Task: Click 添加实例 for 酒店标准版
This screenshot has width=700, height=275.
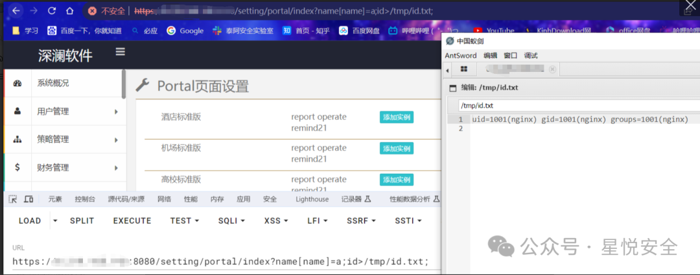Action: click(397, 117)
